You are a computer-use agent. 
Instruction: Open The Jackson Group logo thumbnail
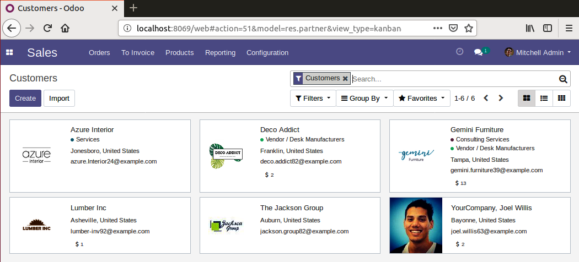226,226
